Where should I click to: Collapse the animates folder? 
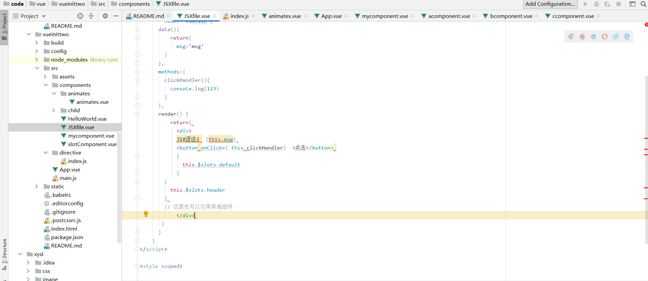pos(54,93)
